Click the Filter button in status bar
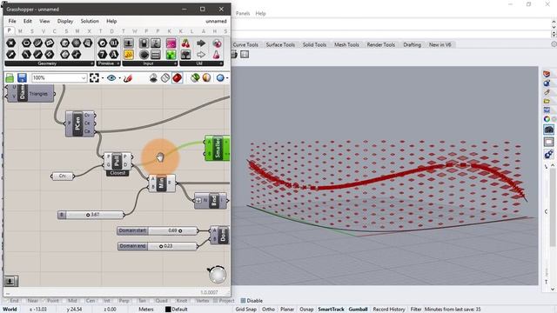557x313 pixels. click(416, 310)
